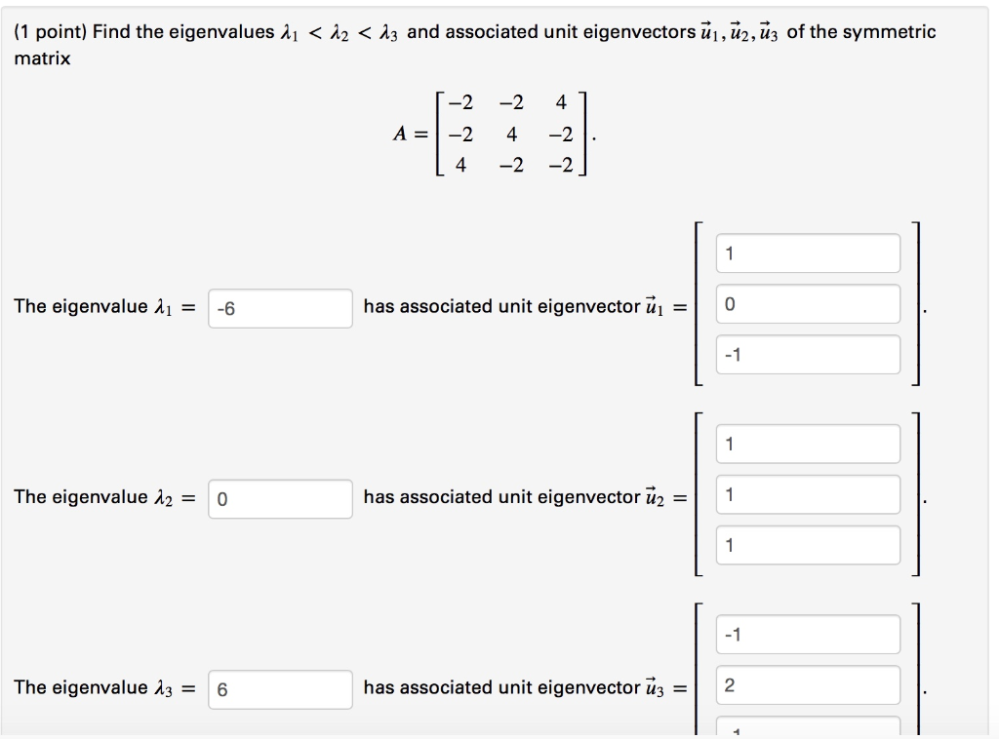This screenshot has width=999, height=739.
Task: Select the middle component field of u2
Action: click(808, 494)
